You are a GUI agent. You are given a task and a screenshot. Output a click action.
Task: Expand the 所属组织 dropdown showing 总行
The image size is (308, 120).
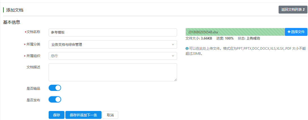point(113,56)
